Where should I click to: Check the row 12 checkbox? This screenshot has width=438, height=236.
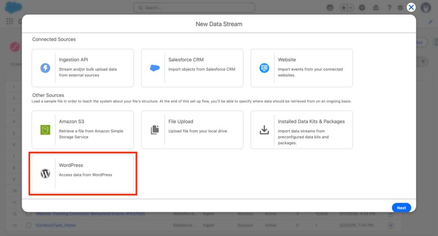tap(29, 214)
